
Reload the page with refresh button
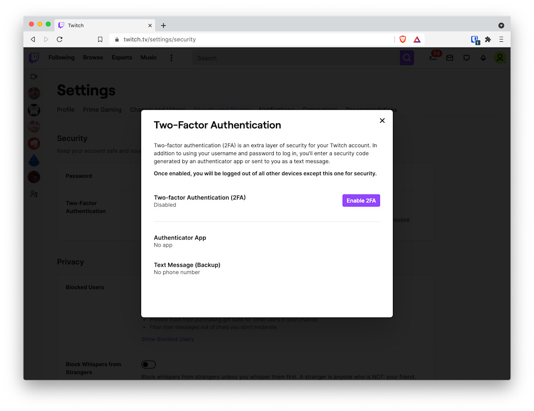60,39
